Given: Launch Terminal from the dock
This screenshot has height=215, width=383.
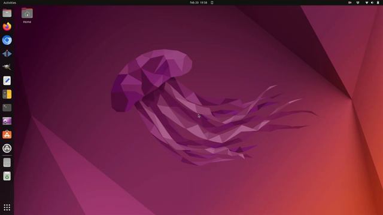Looking at the screenshot, I should click(7, 107).
